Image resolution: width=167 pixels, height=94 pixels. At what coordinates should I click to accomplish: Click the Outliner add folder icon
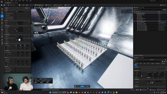pos(164,10)
